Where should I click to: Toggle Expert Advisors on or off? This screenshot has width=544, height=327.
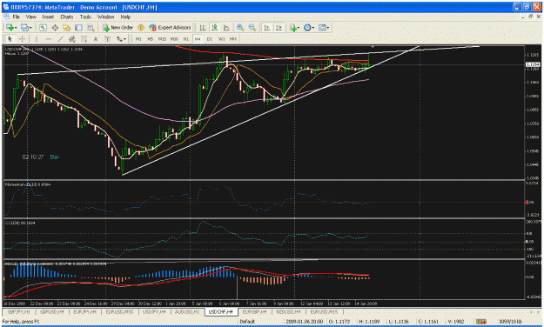tap(170, 27)
